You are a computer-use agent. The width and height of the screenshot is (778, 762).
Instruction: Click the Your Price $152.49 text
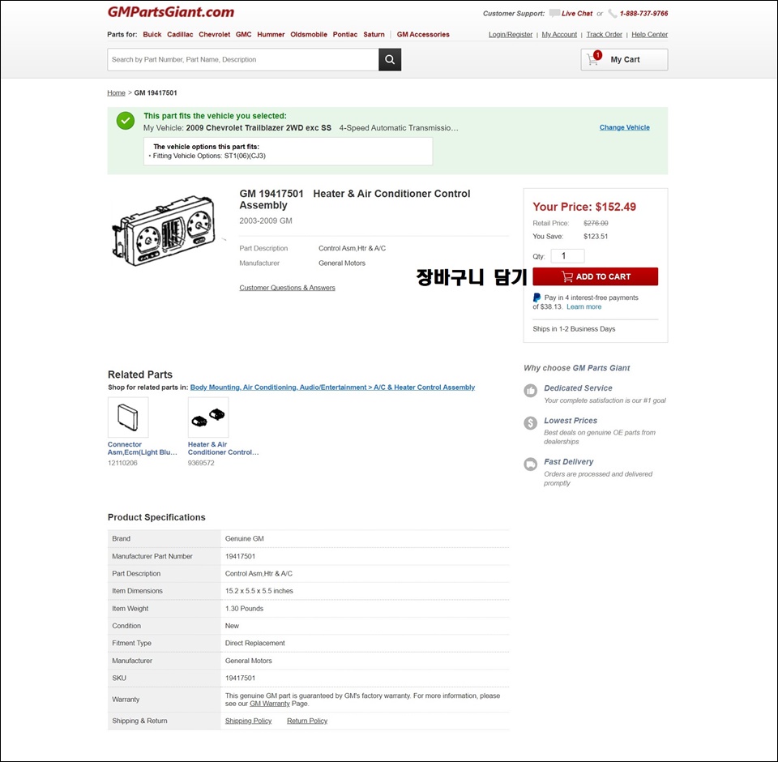tap(584, 207)
